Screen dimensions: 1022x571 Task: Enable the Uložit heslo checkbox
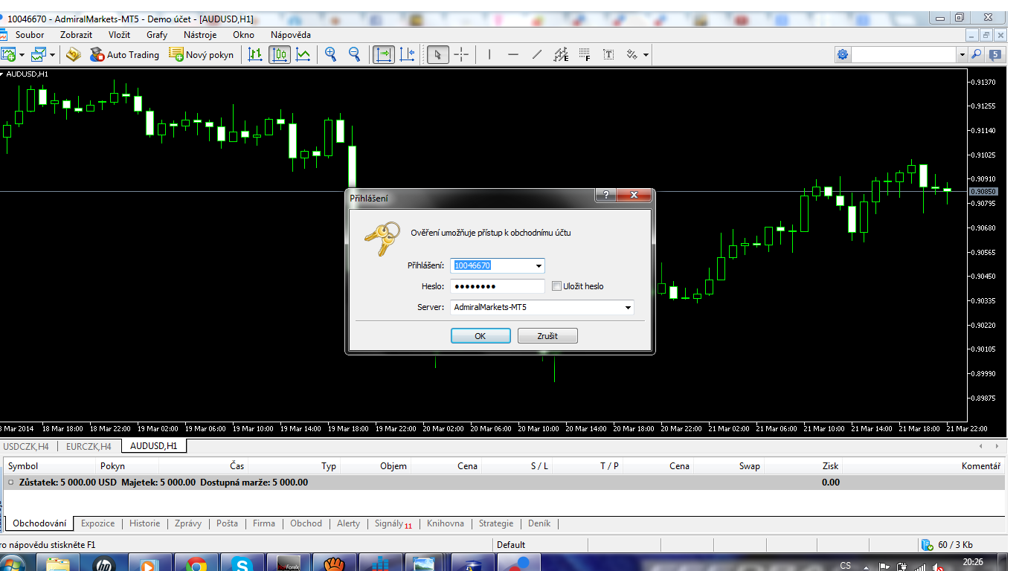(x=556, y=286)
